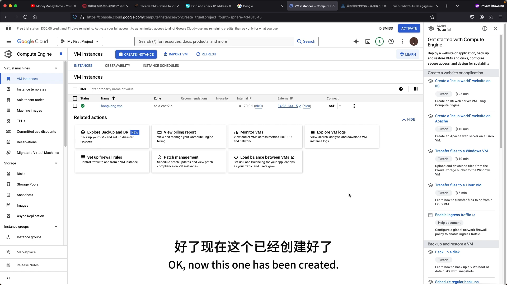Screen dimensions: 507x285
Task: Collapse the left sidebar with the arrow icon
Action: pyautogui.click(x=8, y=278)
